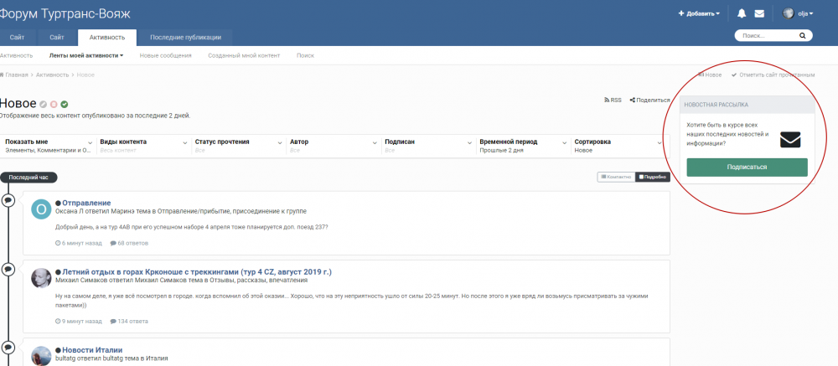Open the messages envelope in header
Image resolution: width=838 pixels, height=366 pixels.
(x=759, y=13)
